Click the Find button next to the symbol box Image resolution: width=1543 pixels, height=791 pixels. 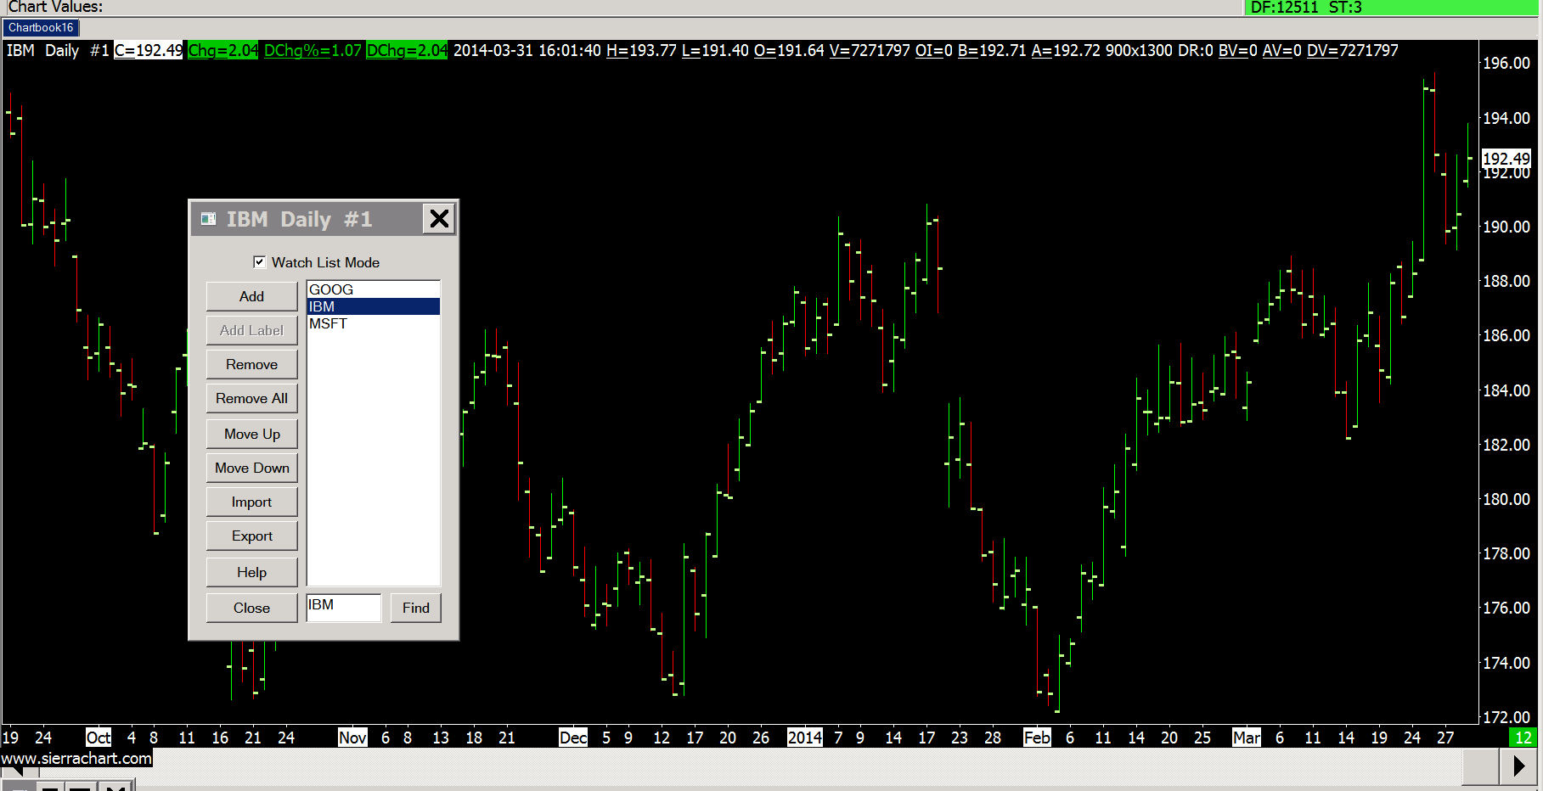tap(416, 608)
